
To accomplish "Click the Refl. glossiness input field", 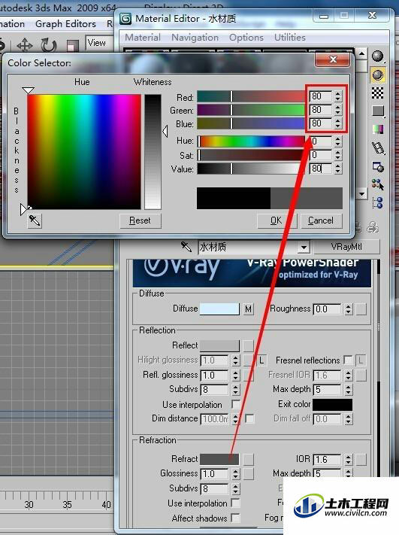I will (215, 375).
